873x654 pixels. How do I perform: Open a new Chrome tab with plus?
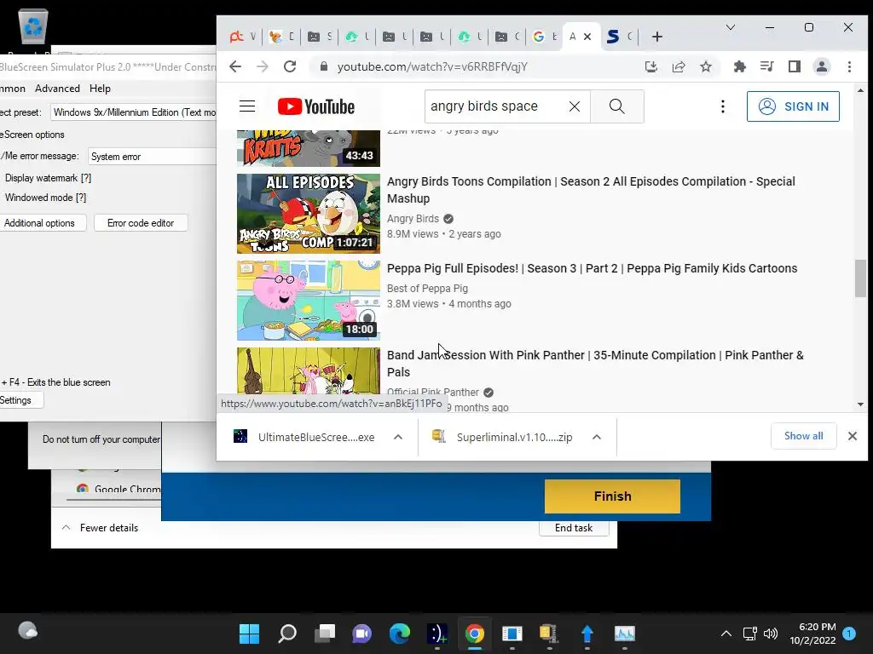[657, 37]
